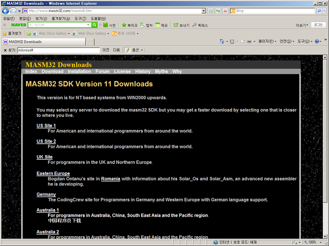Click the Refresh page icon
The width and height of the screenshot is (329, 246).
pos(218,11)
